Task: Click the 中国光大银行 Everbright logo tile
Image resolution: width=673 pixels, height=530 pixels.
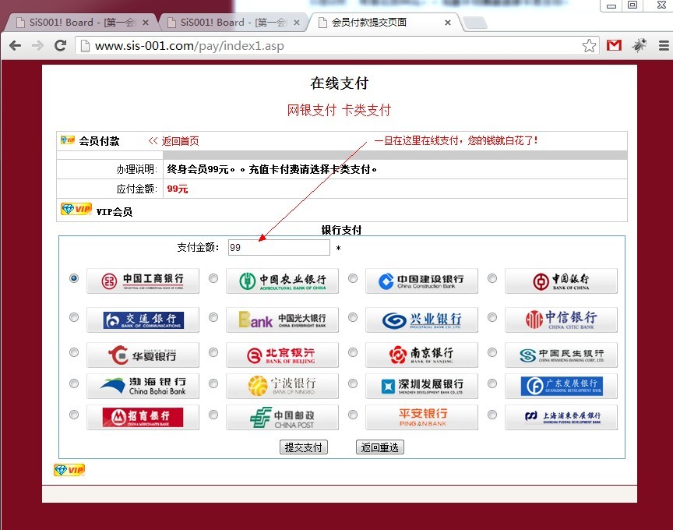Action: coord(283,320)
